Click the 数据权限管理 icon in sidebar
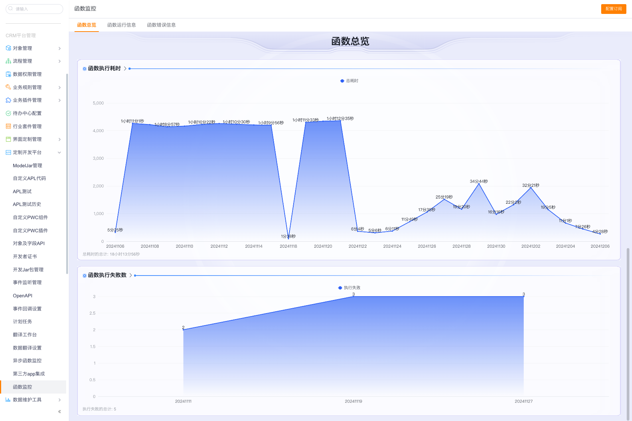This screenshot has width=632, height=421. click(x=8, y=74)
